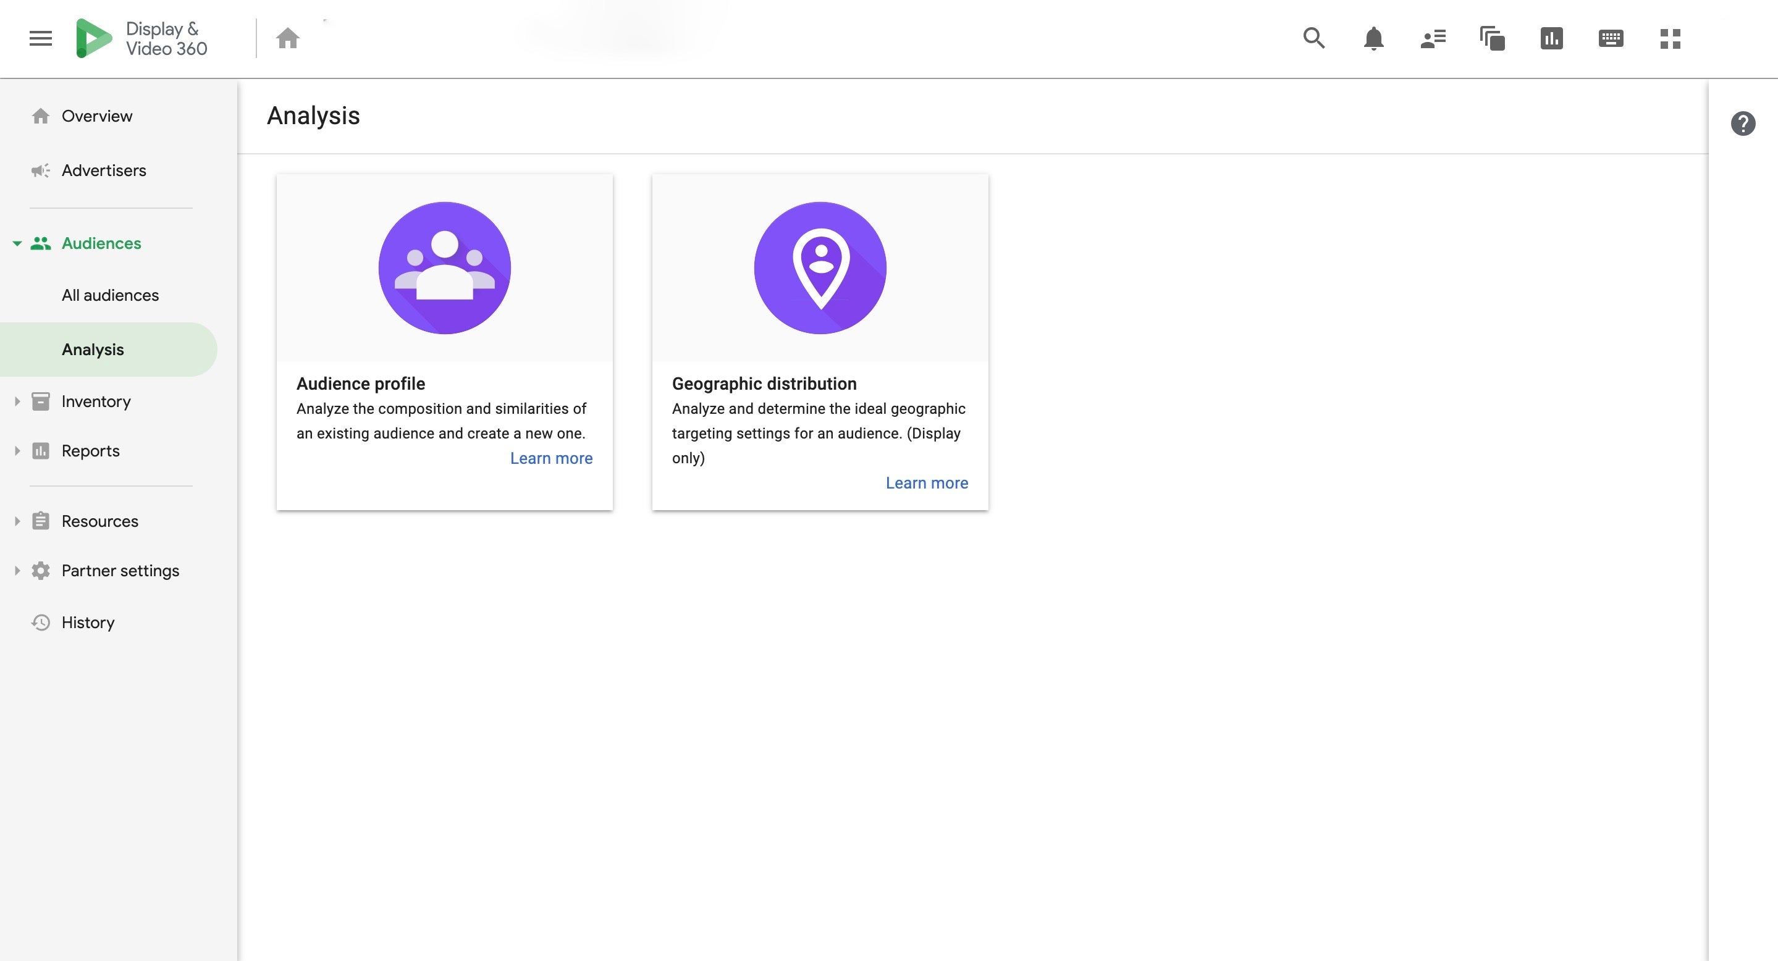The height and width of the screenshot is (961, 1778).
Task: Click the notifications bell icon
Action: 1373,39
